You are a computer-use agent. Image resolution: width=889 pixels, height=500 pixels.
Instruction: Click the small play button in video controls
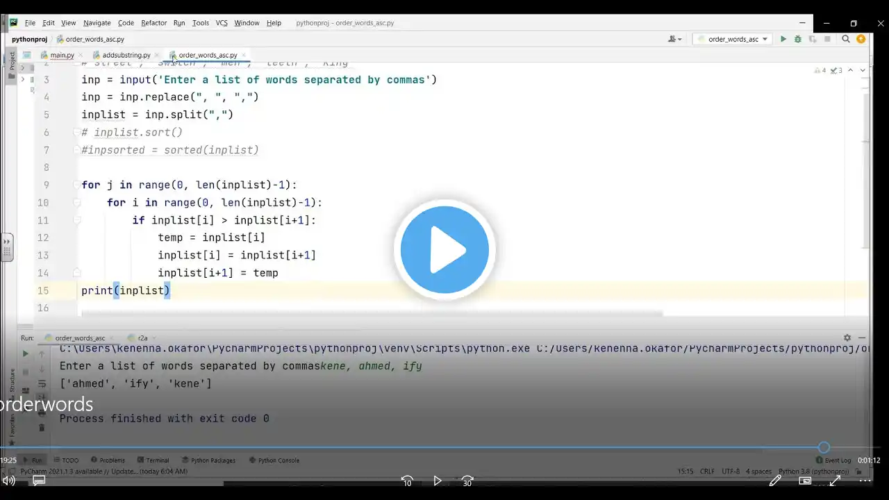pos(438,481)
